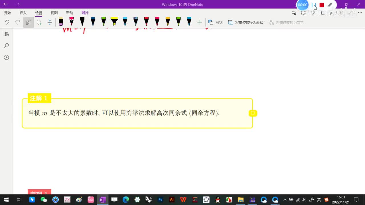365x205 pixels.
Task: Go to the 视图 tab
Action: pyautogui.click(x=54, y=13)
